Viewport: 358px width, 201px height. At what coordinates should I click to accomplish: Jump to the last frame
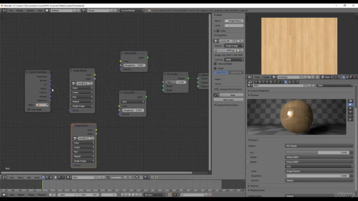(x=140, y=195)
